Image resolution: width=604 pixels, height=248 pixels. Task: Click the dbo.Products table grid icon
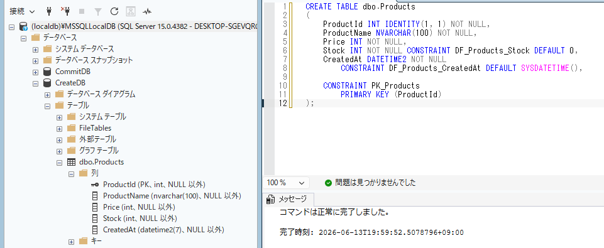point(71,162)
